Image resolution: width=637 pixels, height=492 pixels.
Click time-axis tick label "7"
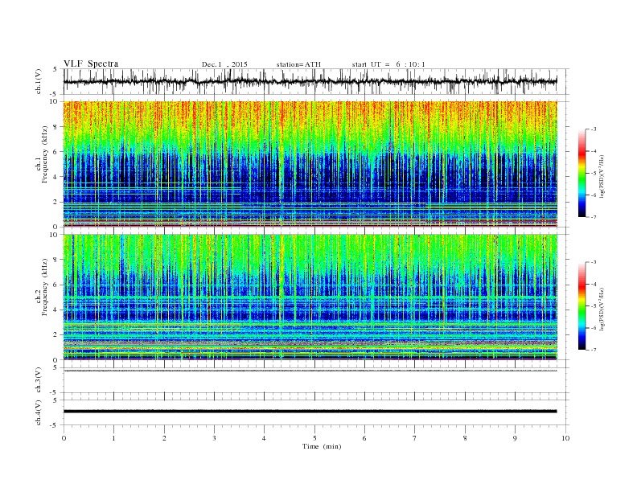click(x=415, y=438)
